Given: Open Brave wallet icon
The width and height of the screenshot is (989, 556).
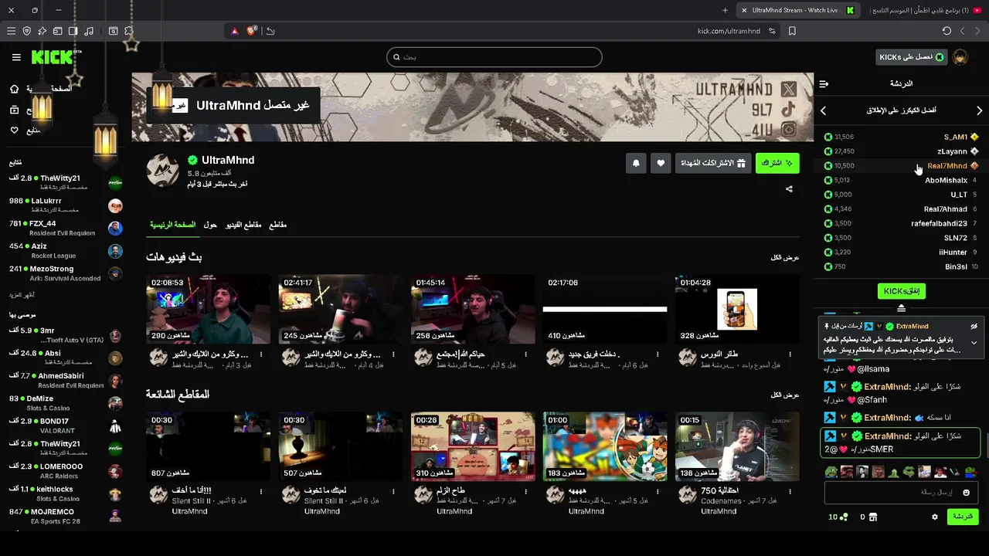Looking at the screenshot, I should pos(58,31).
